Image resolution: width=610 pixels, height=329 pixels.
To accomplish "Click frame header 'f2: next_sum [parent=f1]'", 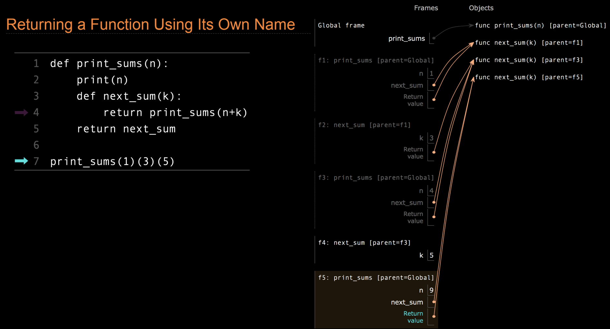I will (x=364, y=125).
